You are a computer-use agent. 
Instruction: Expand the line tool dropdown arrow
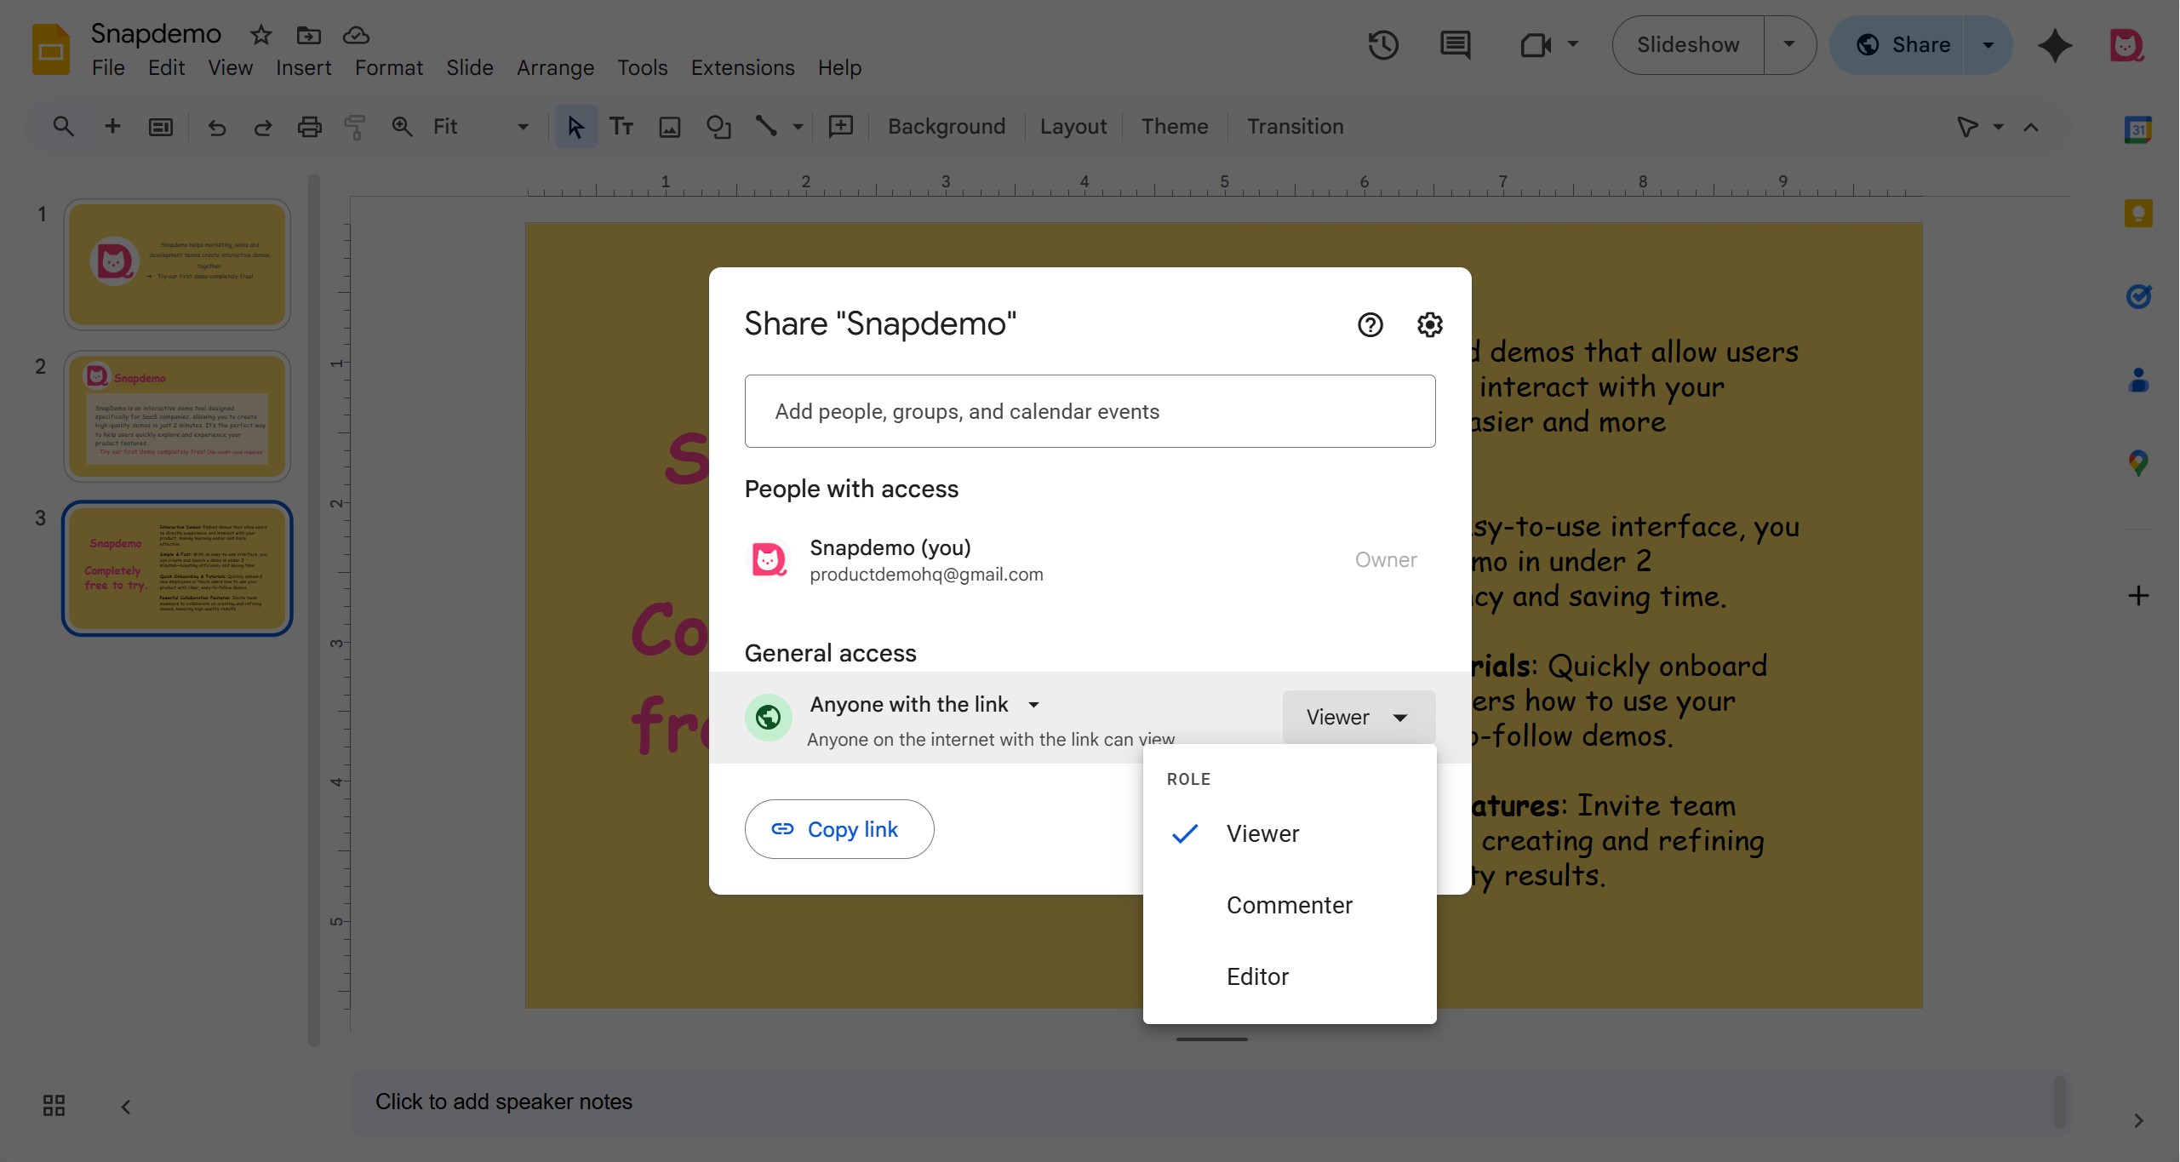[x=798, y=127]
